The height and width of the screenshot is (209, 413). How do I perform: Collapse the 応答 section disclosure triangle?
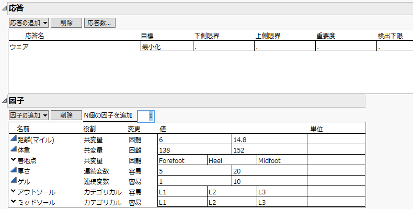(4, 8)
